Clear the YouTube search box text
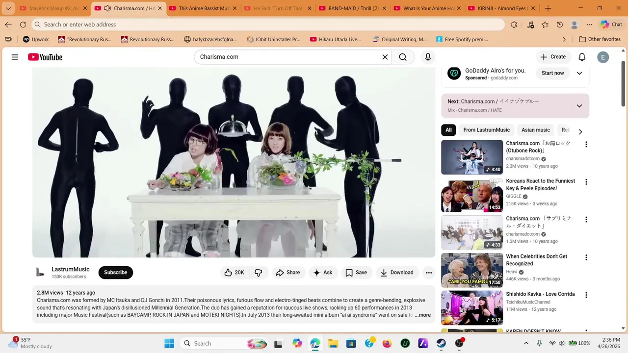The image size is (628, 353). pyautogui.click(x=385, y=57)
